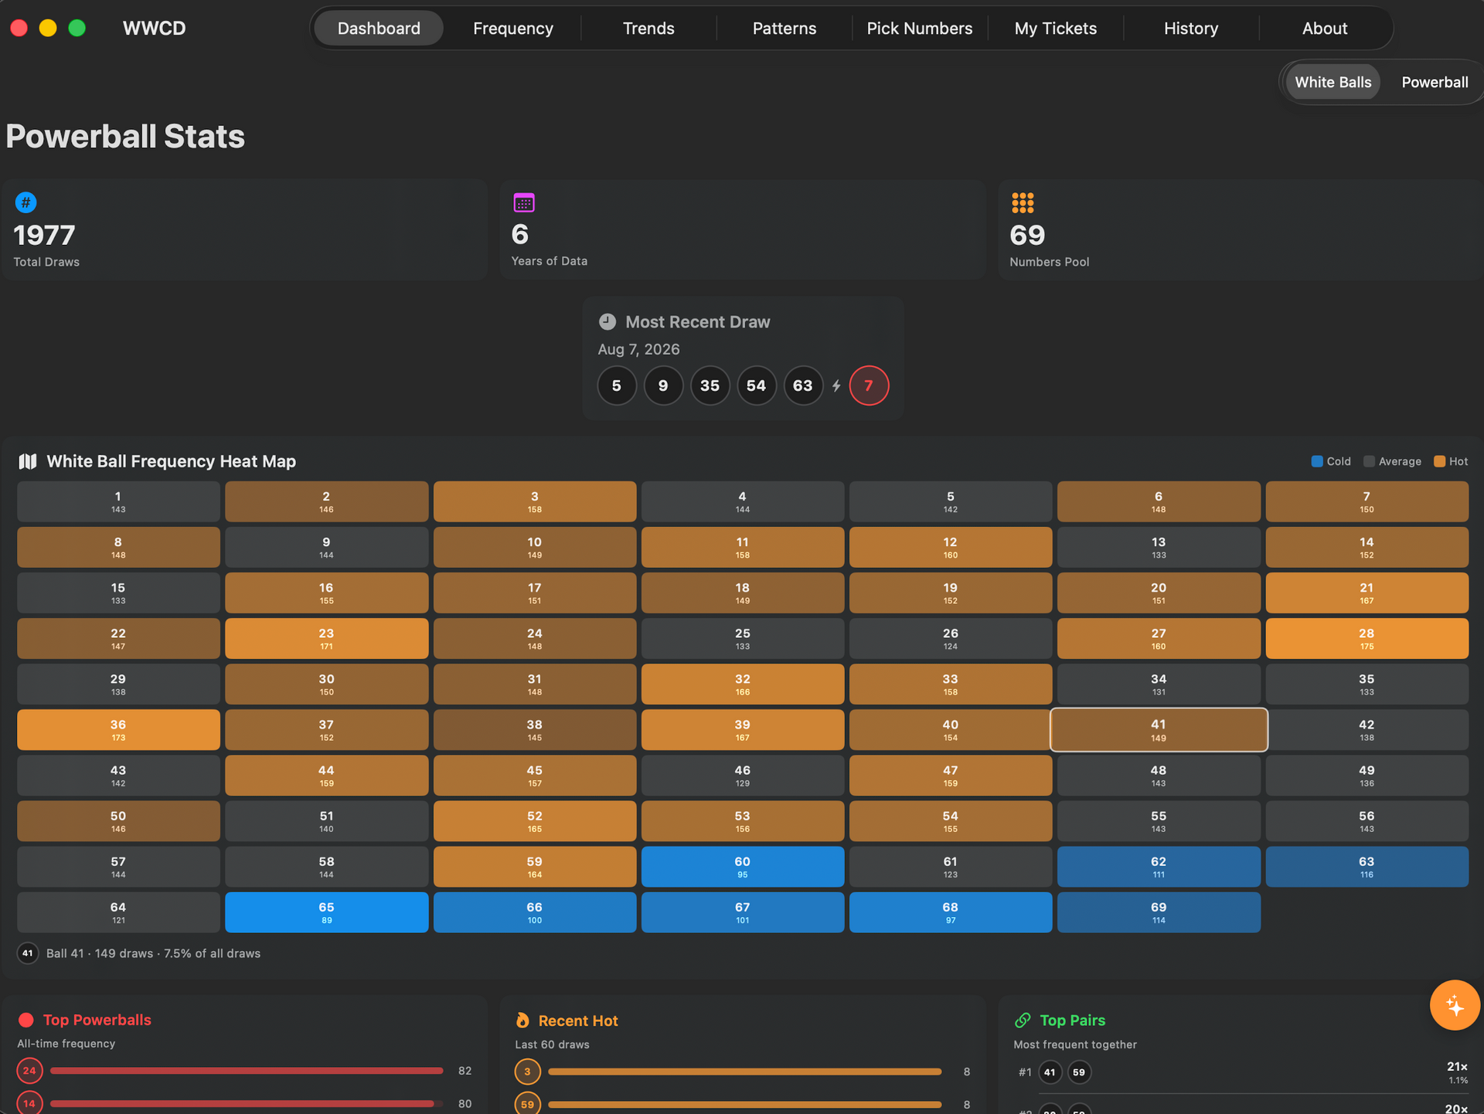Select heat map cell 63

1367,867
